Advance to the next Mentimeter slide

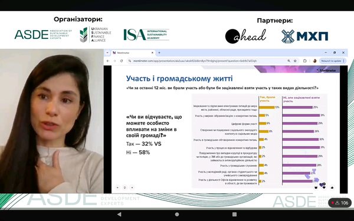click(x=132, y=187)
